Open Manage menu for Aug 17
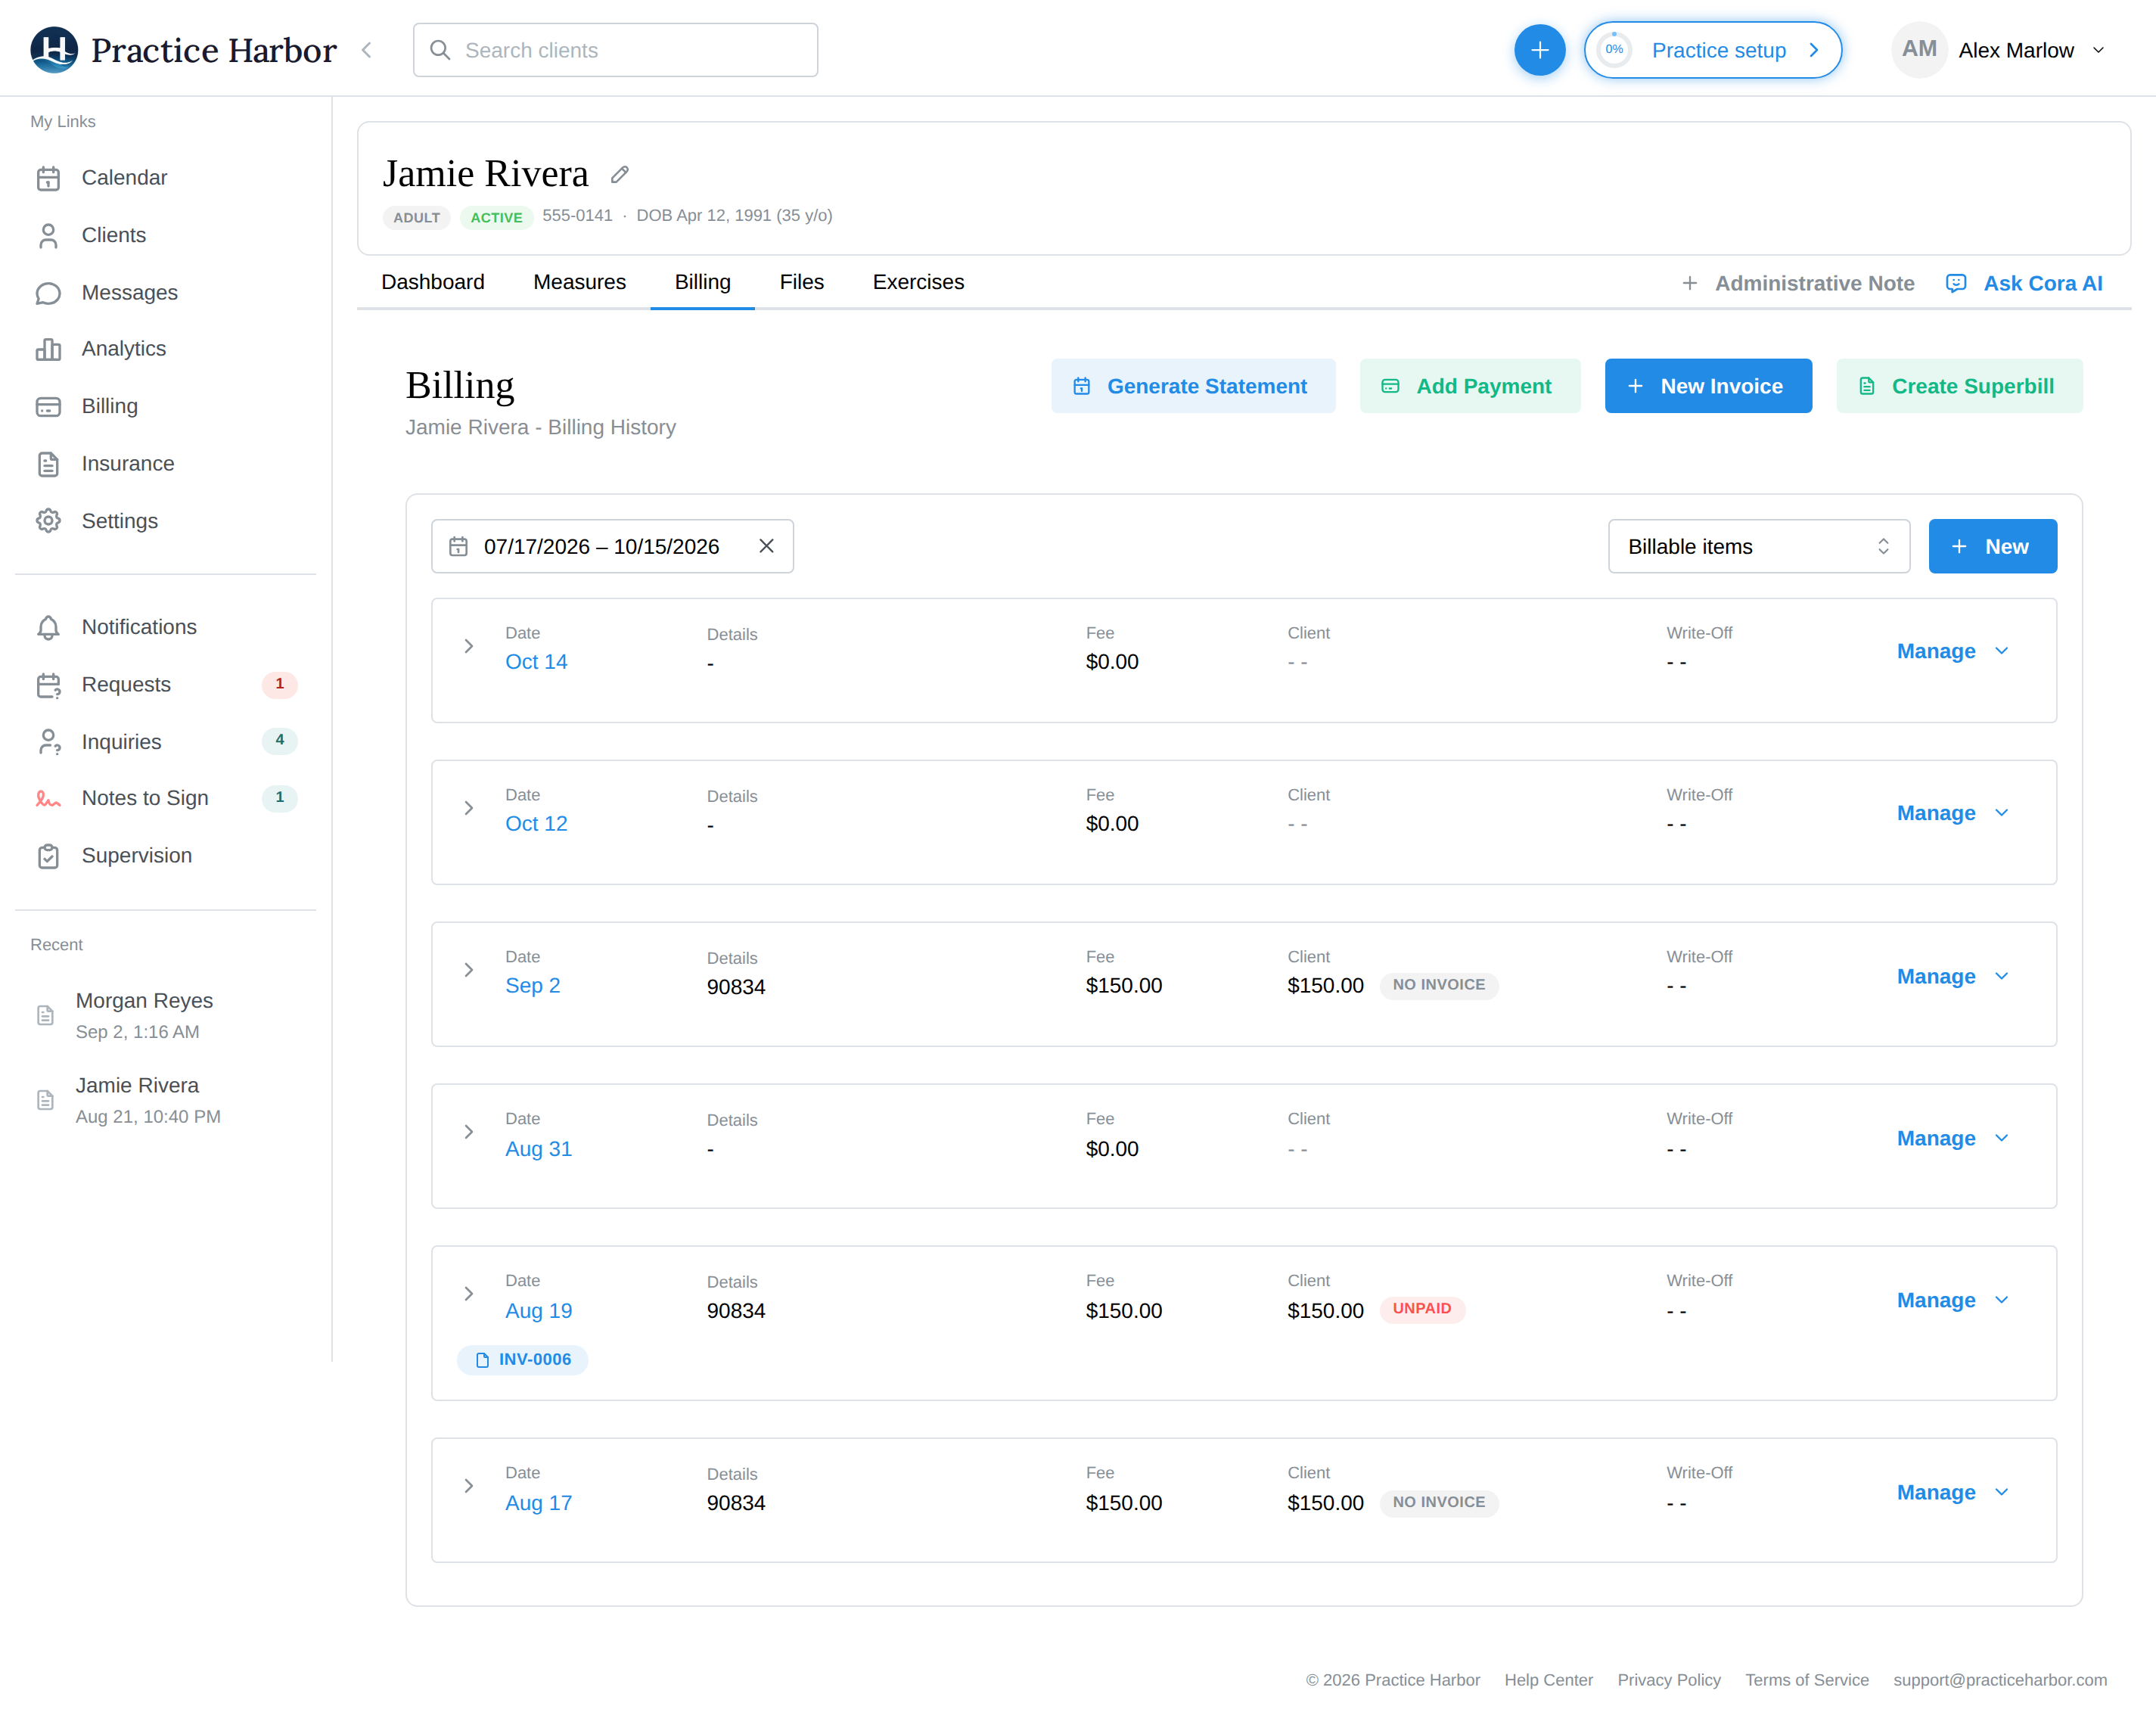 [1952, 1492]
